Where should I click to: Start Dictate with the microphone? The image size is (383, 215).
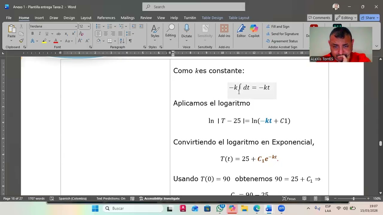(186, 32)
